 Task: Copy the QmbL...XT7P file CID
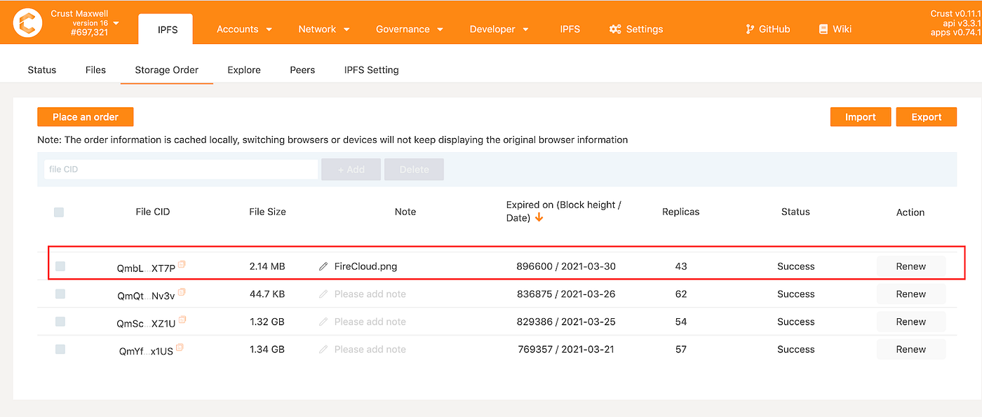click(182, 265)
